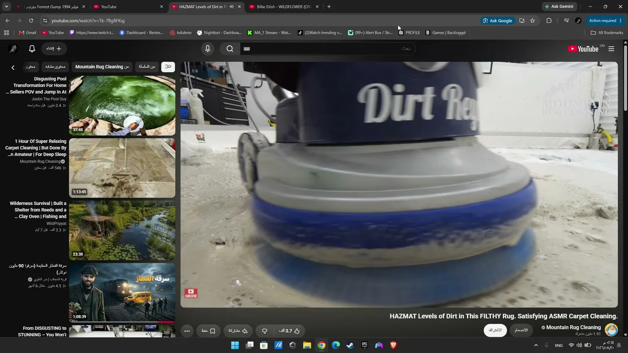
Task: Open the Nightbot Dashboard bookmark
Action: [219, 33]
